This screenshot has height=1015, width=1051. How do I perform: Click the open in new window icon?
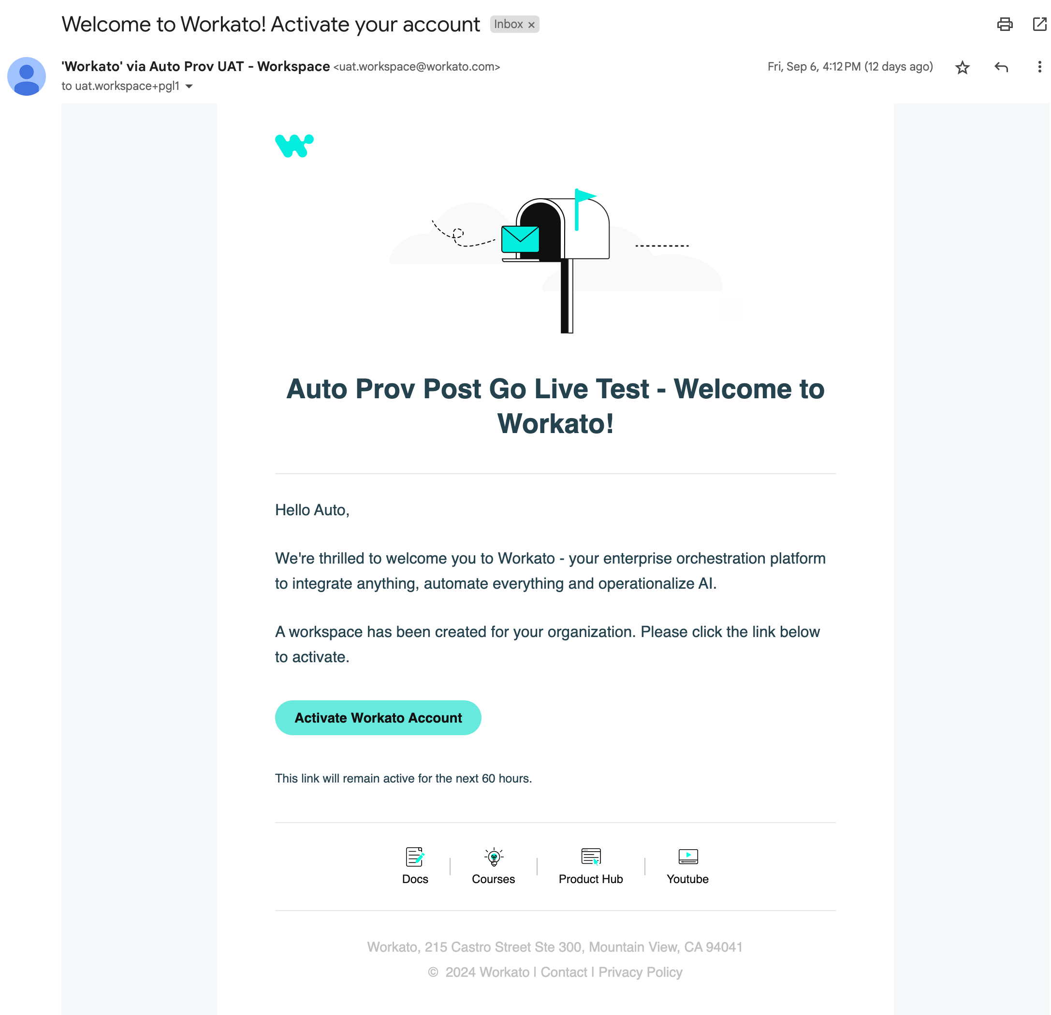click(1041, 25)
